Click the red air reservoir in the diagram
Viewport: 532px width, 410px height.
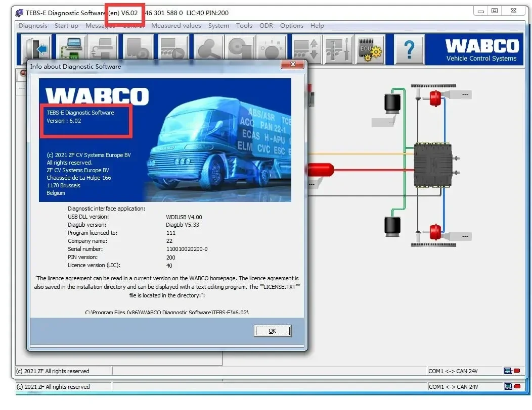click(x=320, y=170)
